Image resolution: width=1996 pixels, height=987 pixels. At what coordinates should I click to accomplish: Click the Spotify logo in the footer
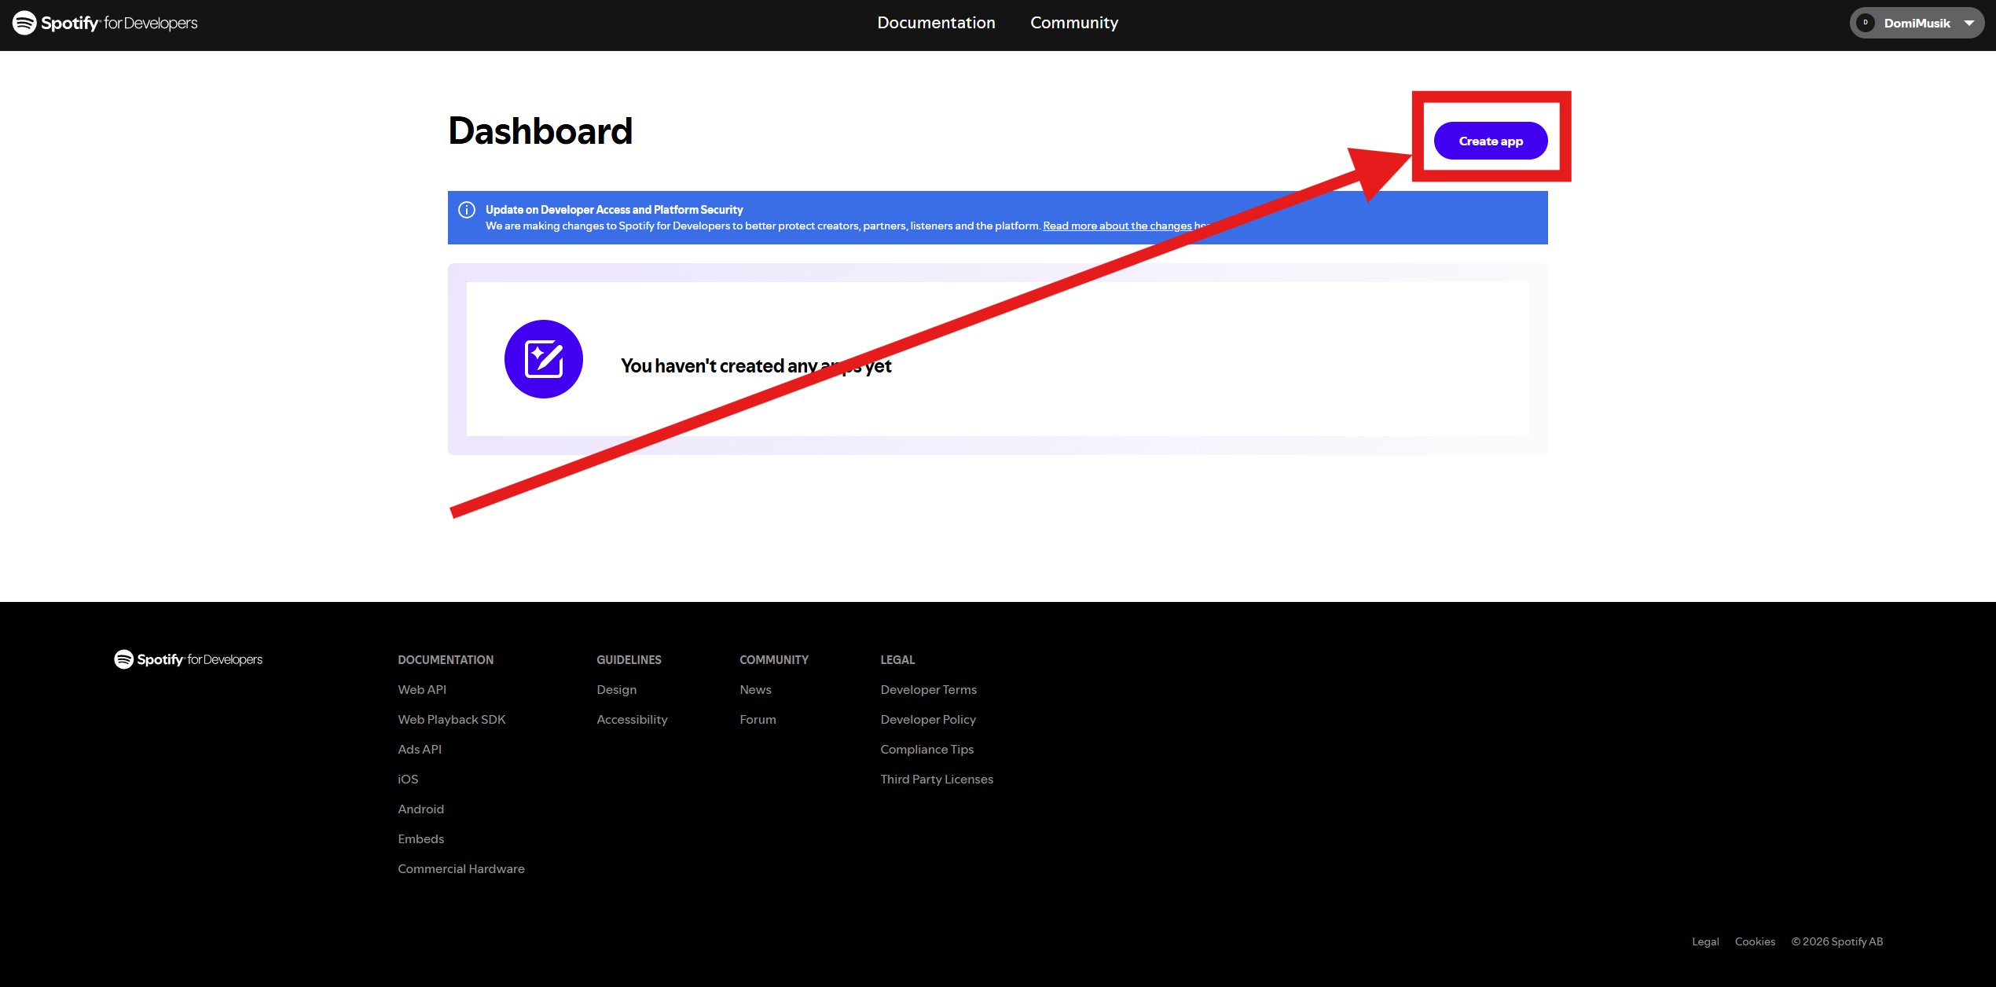pos(188,659)
